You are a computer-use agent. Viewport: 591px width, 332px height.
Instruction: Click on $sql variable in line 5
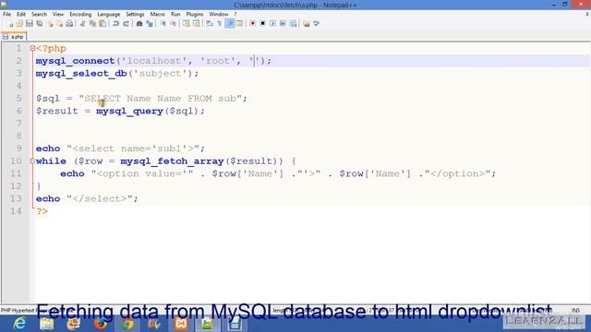(x=48, y=99)
